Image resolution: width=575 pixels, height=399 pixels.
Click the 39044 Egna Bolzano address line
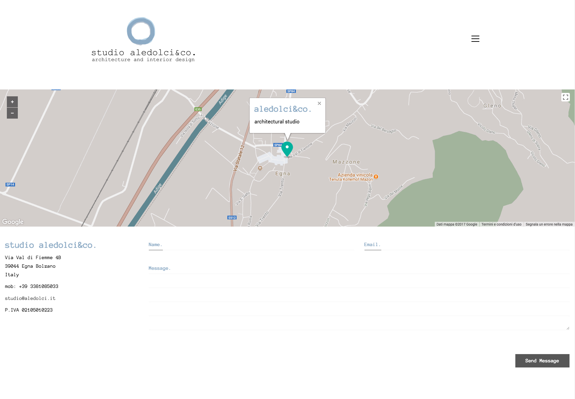[30, 266]
